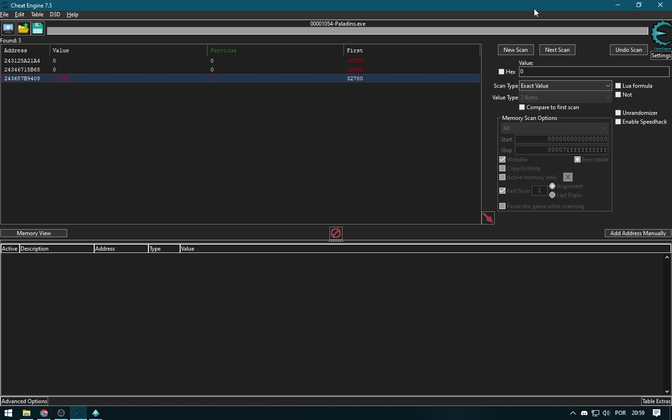Open the D3D menu
Viewport: 672px width, 420px height.
click(x=55, y=14)
